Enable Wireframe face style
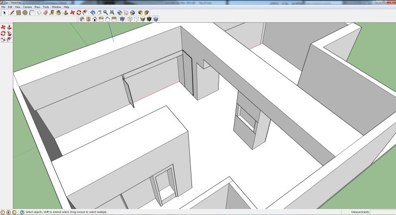 point(129,19)
